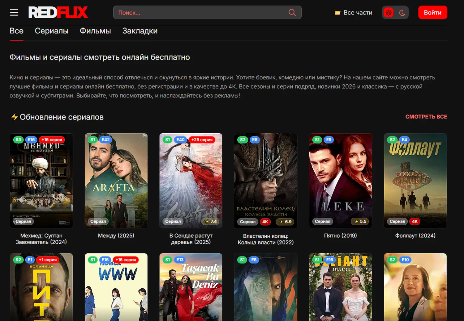The image size is (464, 321).
Task: Click the E42 episode badge on Arafta
Action: (x=105, y=140)
